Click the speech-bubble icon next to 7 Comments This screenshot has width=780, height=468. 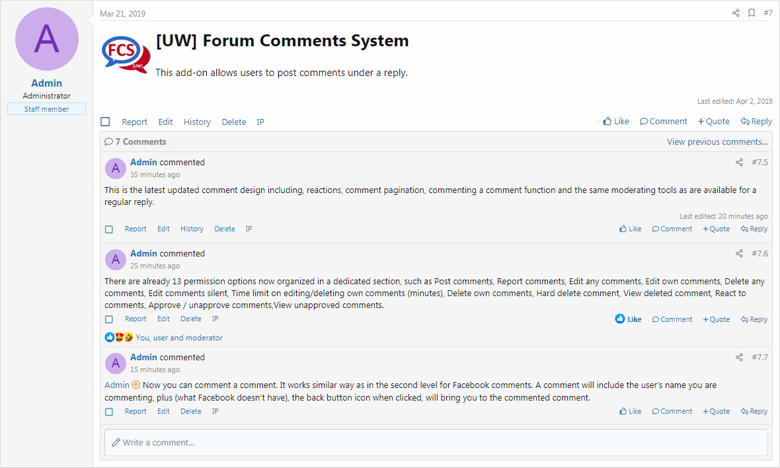108,141
